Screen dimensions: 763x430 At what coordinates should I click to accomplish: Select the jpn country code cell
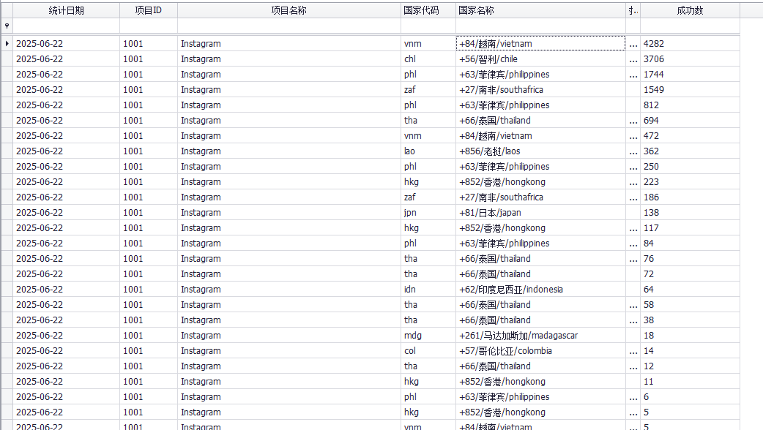[428, 212]
